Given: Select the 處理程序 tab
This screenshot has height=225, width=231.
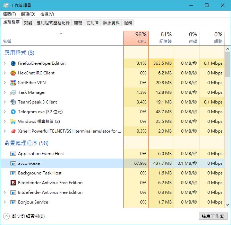Looking at the screenshot, I should click(11, 22).
